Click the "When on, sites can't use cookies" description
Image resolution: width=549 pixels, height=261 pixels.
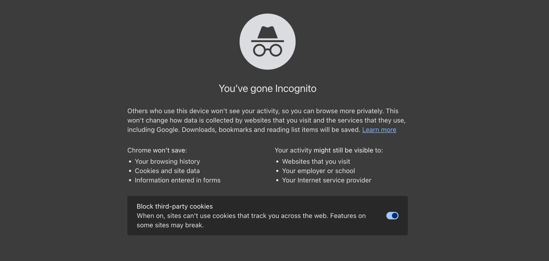pyautogui.click(x=251, y=216)
